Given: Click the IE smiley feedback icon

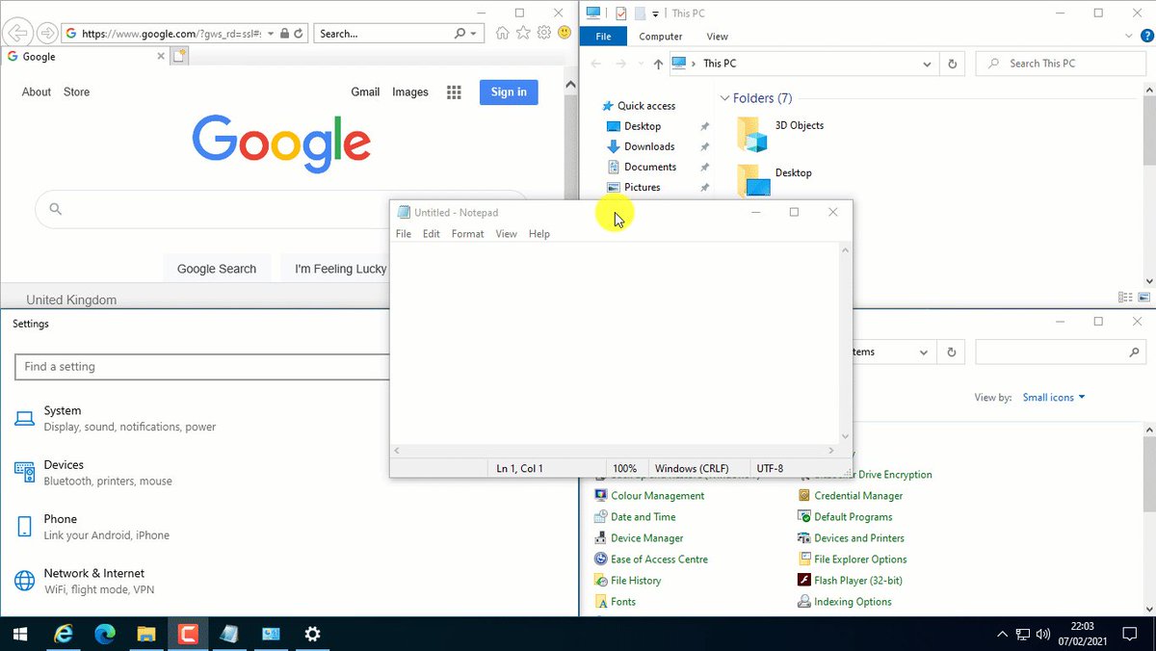Looking at the screenshot, I should point(565,33).
